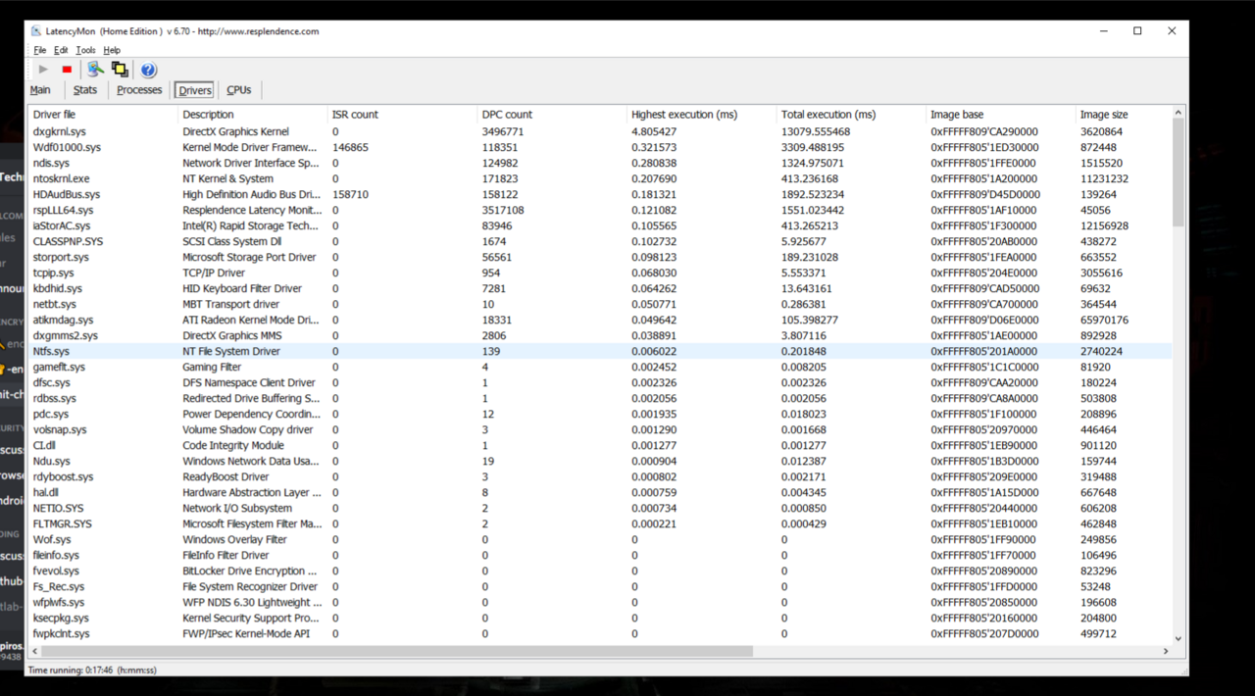Click the Windows Overlay Filter description

234,539
